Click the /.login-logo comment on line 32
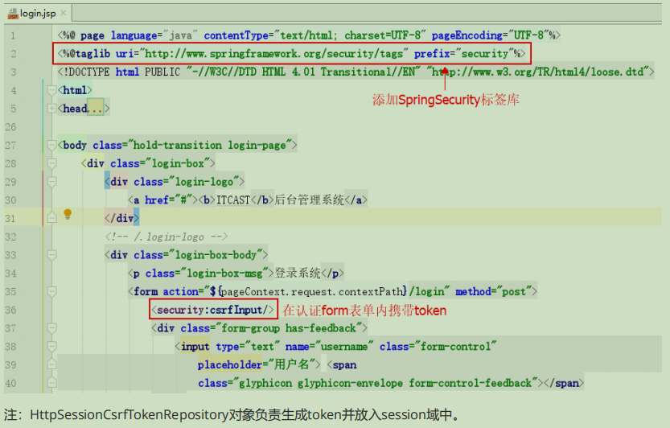 [x=166, y=237]
